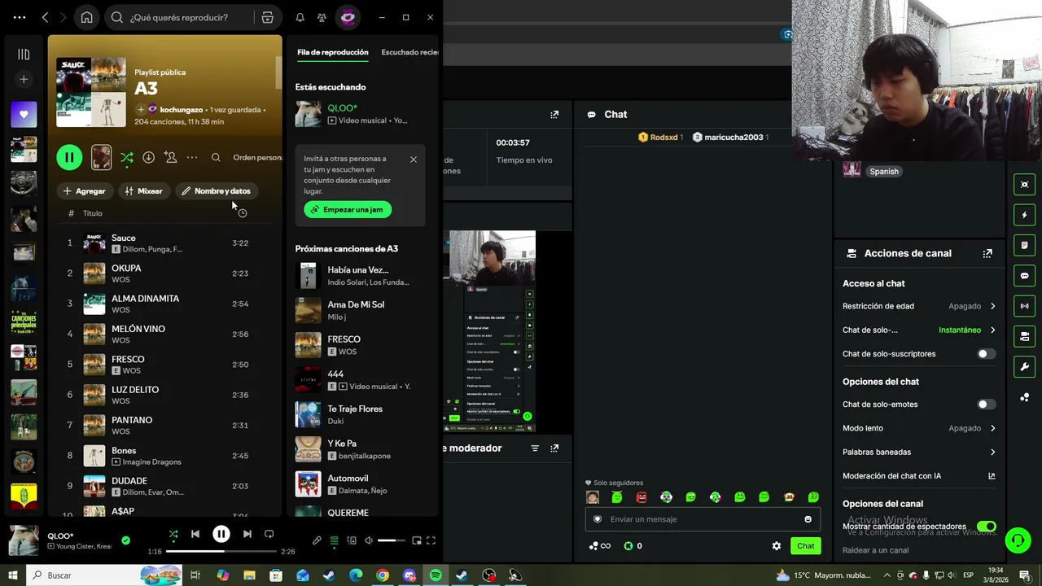Download the A3 playlist
The image size is (1042, 586).
(x=148, y=157)
